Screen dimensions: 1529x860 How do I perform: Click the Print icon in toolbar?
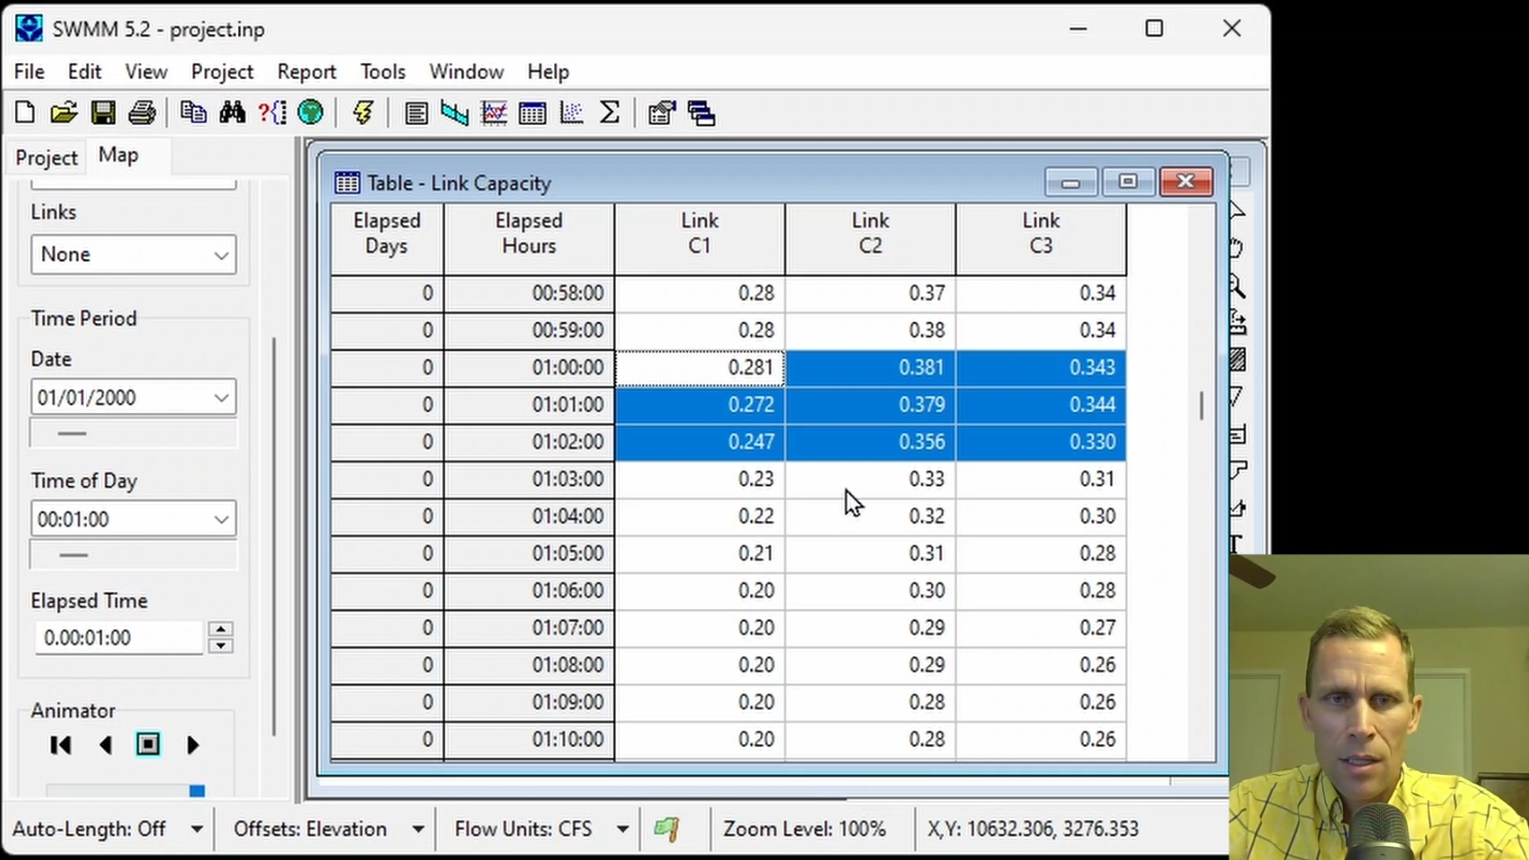[141, 112]
